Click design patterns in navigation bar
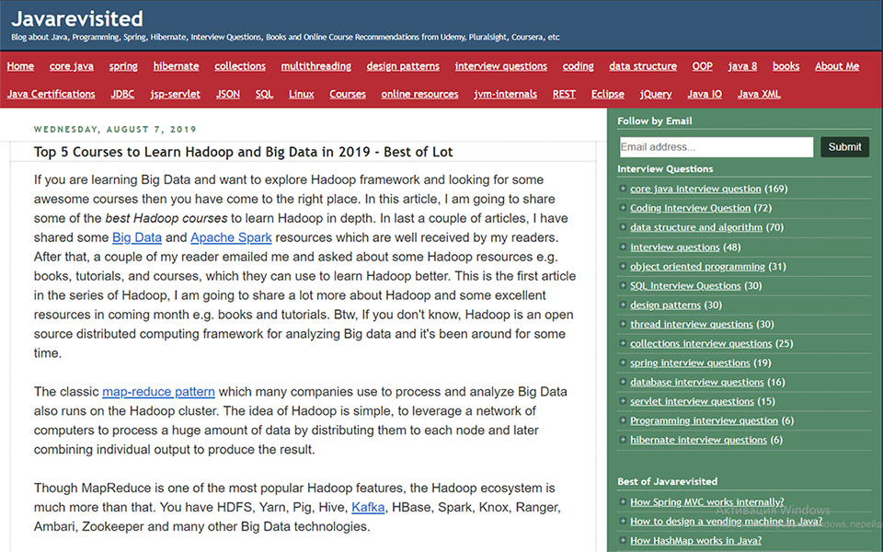 [x=403, y=66]
